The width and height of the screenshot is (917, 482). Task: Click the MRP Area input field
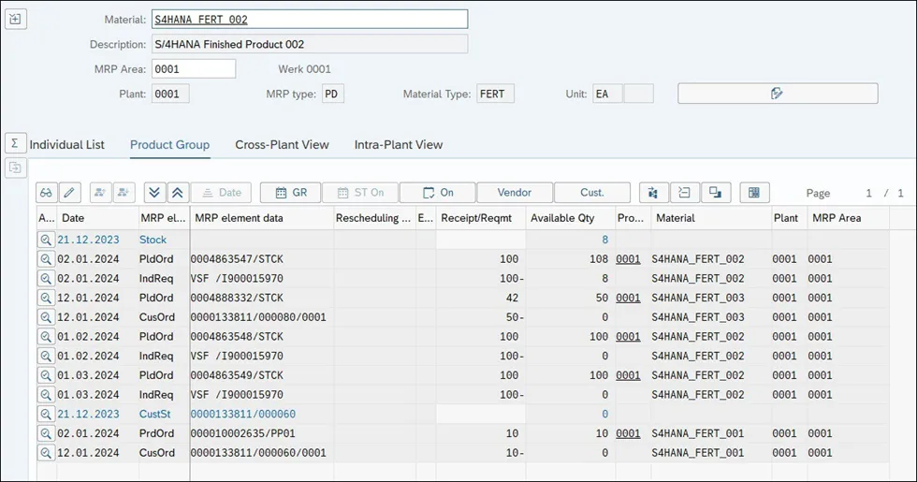[x=194, y=69]
